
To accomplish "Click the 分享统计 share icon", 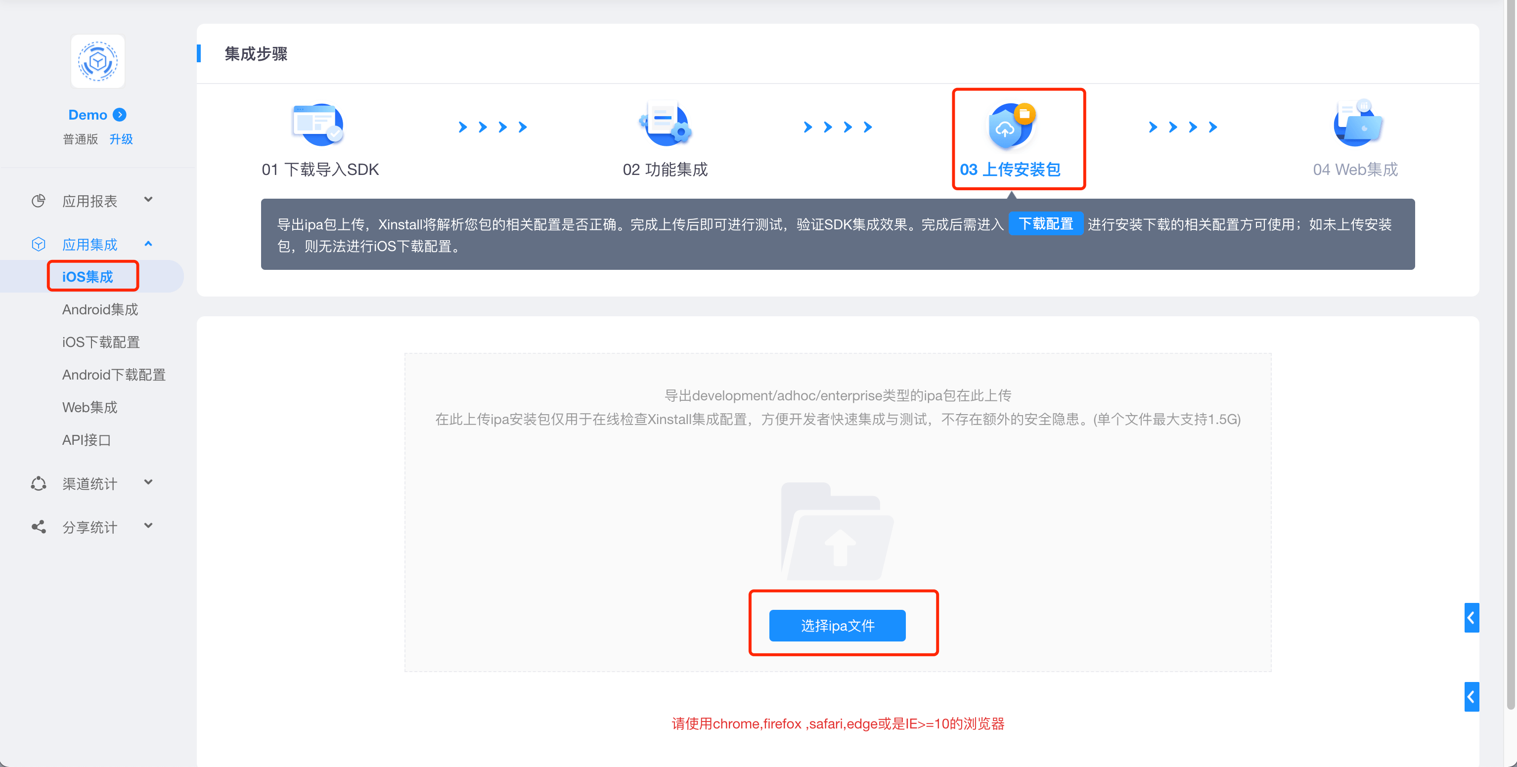I will click(x=38, y=527).
